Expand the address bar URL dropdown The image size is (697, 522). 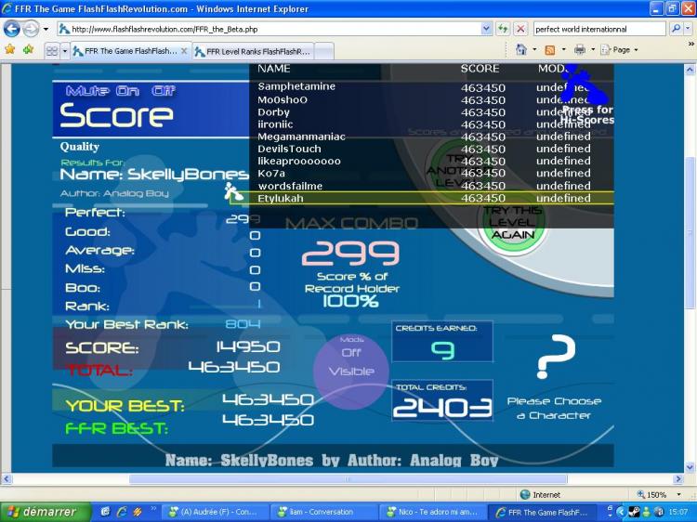click(487, 29)
